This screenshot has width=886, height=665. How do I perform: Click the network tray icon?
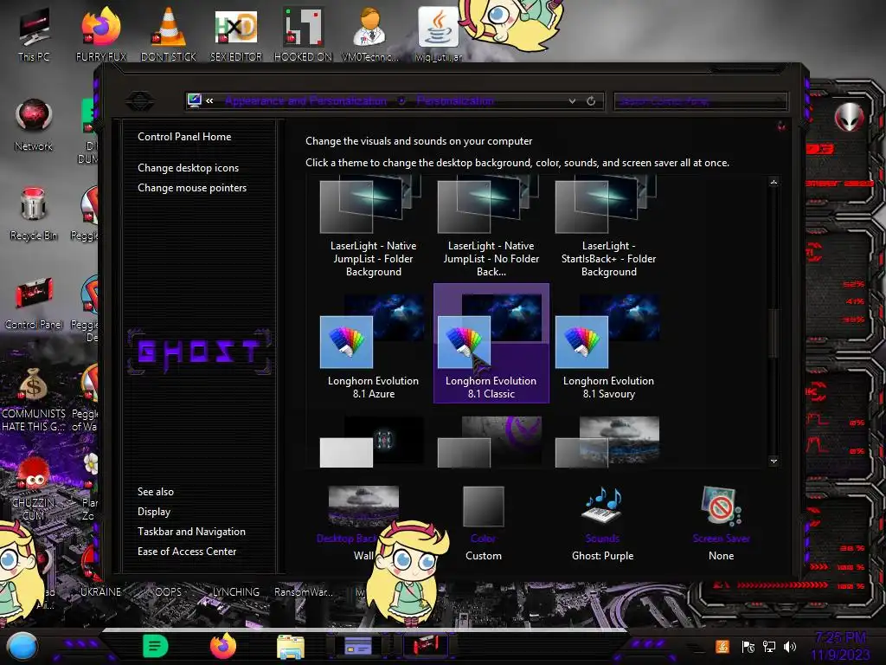(x=769, y=646)
